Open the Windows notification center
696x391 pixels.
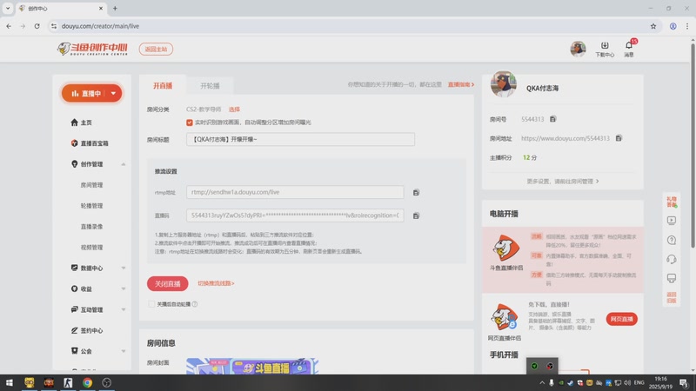coord(684,382)
